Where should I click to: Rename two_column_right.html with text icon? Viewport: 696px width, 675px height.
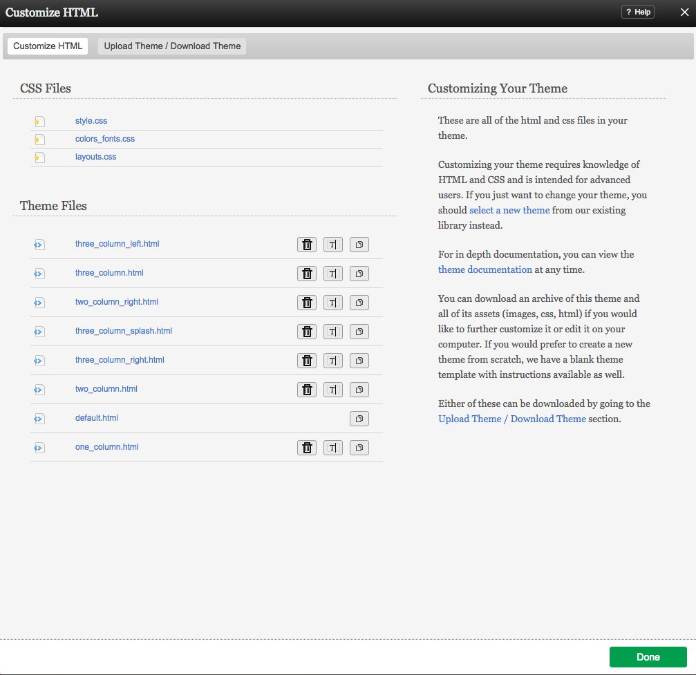pos(333,303)
